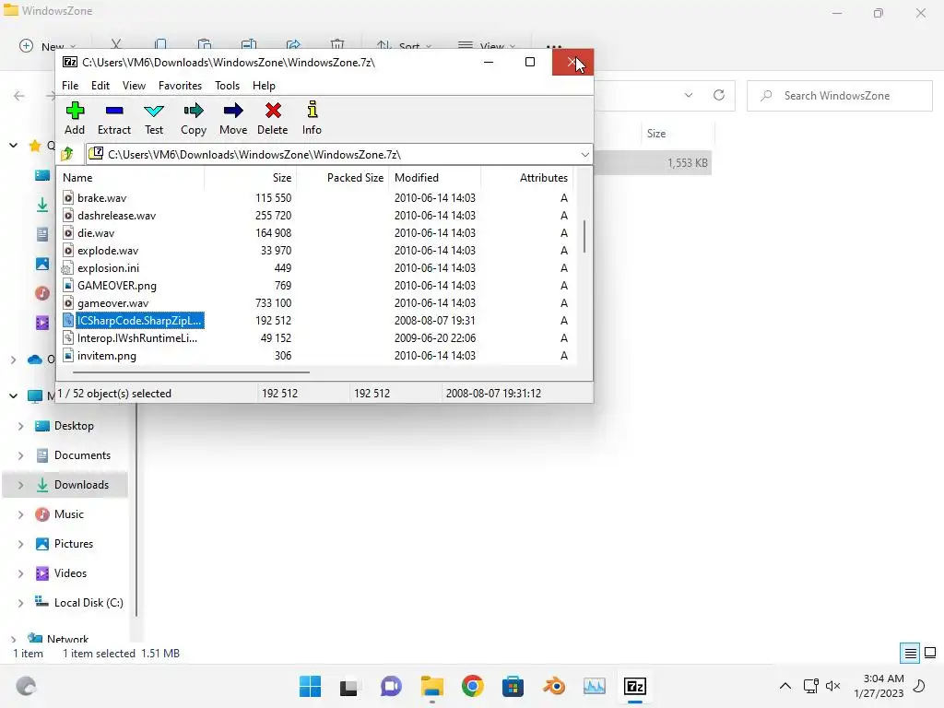Click the Add toolbar button in 7-Zip

75,119
